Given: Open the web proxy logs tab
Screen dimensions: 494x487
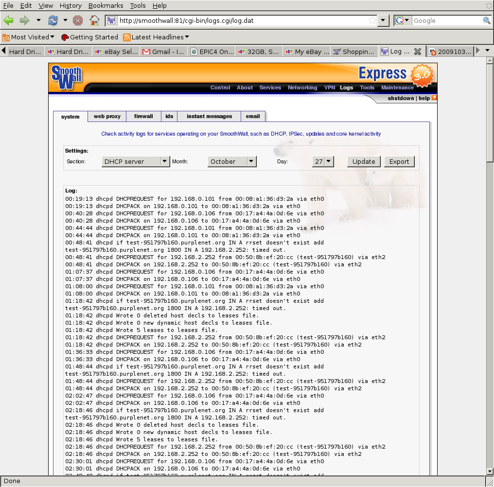Looking at the screenshot, I should 107,116.
